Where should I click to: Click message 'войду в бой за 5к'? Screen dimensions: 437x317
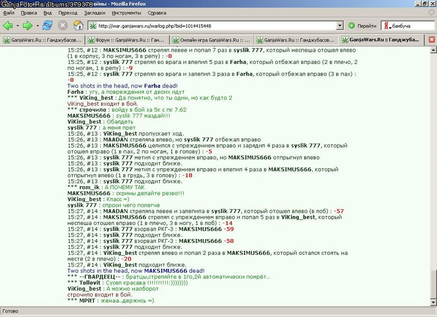[x=149, y=109]
